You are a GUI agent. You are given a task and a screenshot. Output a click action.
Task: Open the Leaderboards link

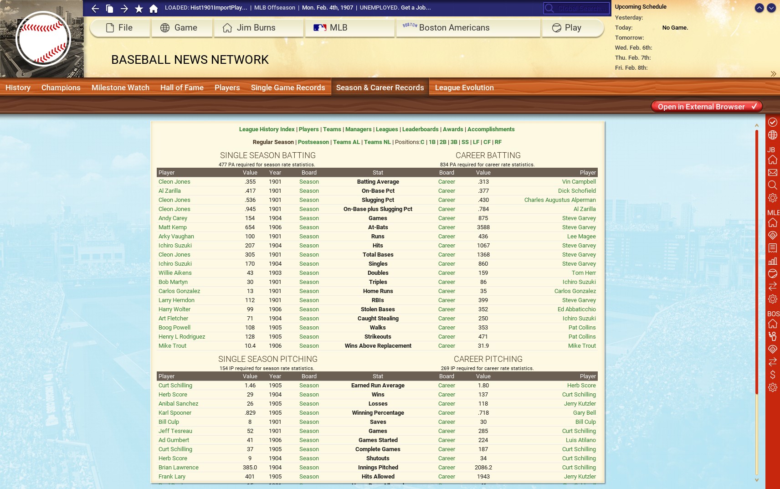421,129
